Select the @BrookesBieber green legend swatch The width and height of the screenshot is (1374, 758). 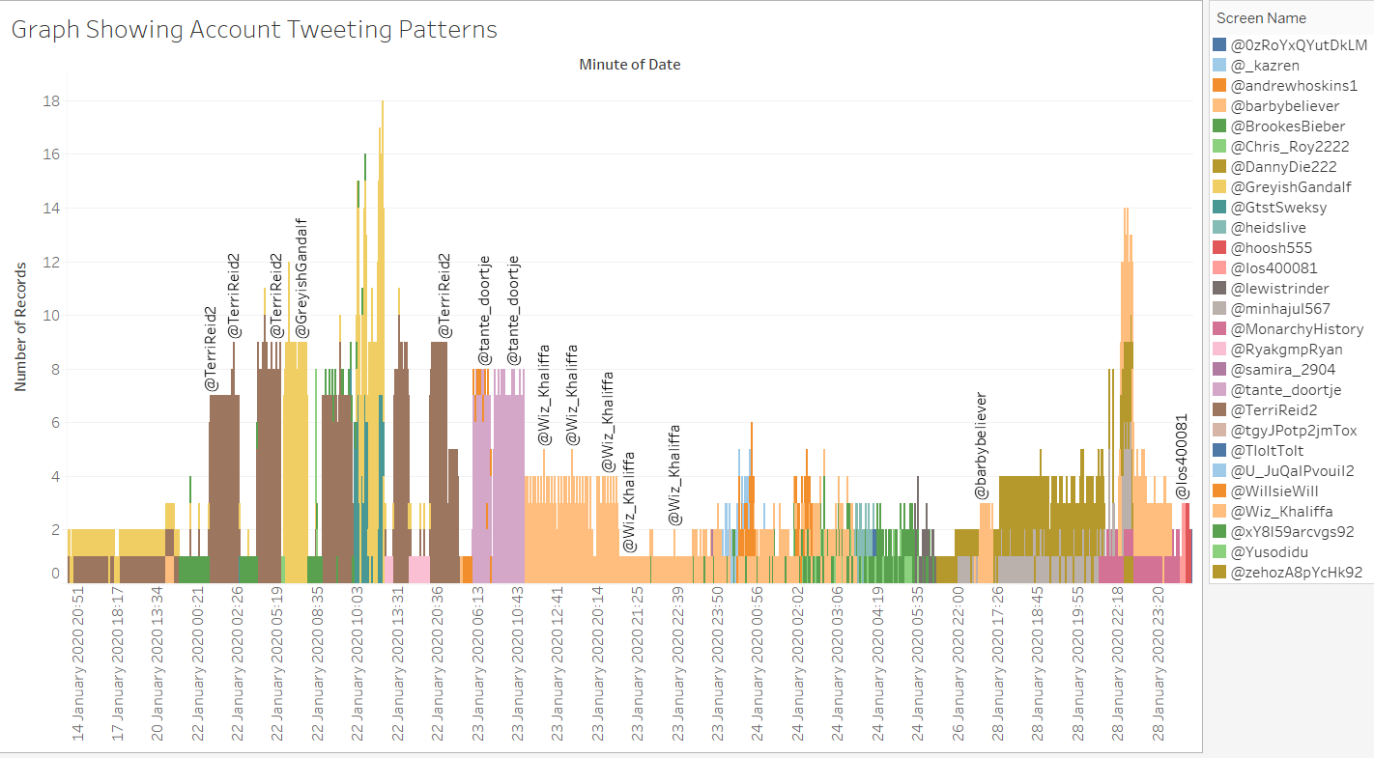coord(1219,126)
